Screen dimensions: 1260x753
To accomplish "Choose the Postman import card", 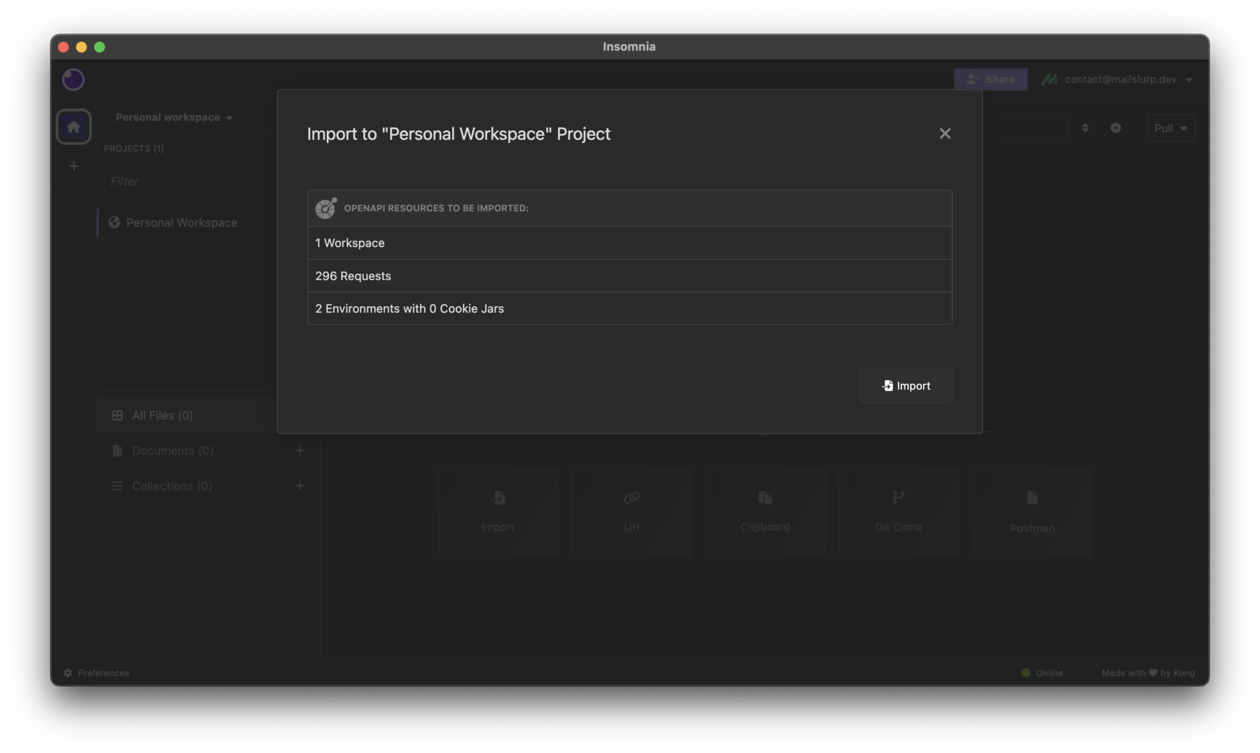I will coord(1032,512).
